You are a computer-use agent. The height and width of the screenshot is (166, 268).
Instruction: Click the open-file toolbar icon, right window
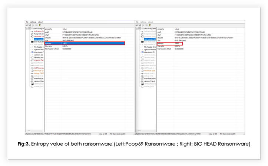pos(136,25)
